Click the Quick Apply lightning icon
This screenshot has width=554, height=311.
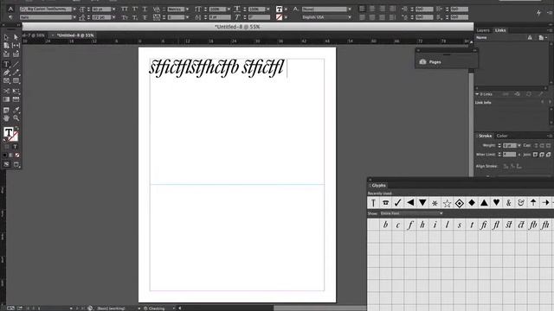pyautogui.click(x=538, y=13)
